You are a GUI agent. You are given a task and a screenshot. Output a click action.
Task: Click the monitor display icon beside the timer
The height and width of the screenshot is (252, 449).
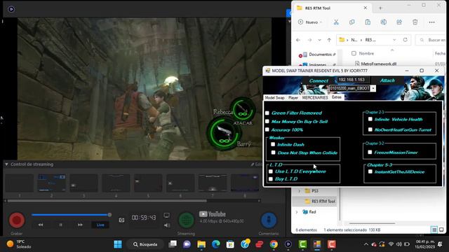(x=167, y=215)
